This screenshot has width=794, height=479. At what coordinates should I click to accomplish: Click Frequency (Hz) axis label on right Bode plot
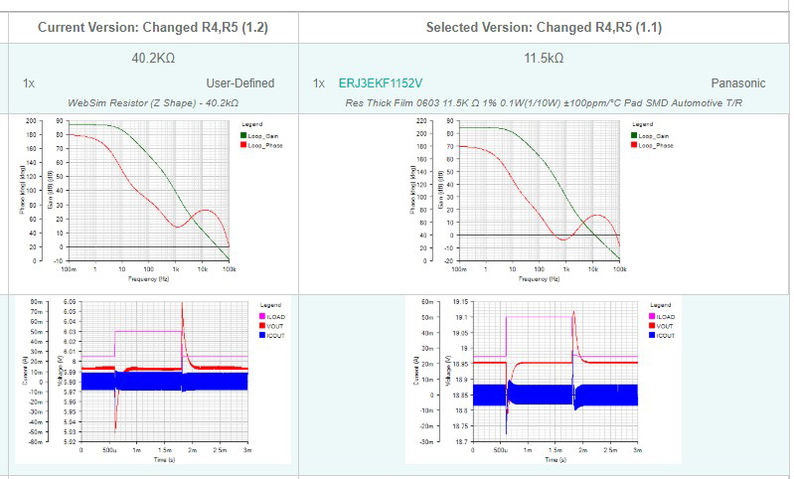[540, 279]
